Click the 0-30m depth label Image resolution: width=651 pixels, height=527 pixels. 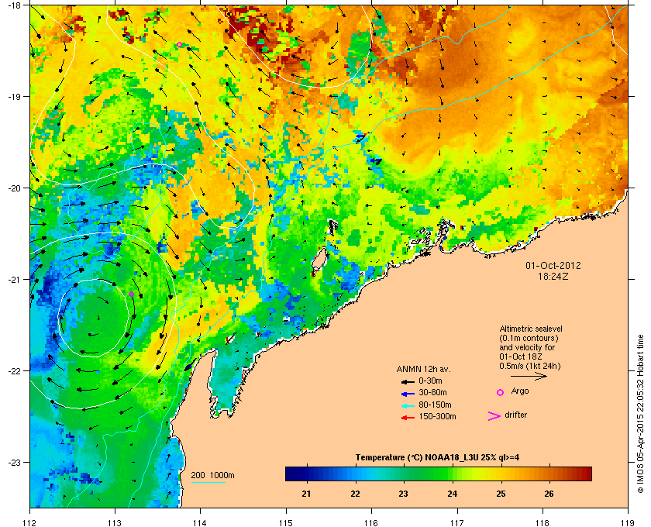(430, 381)
